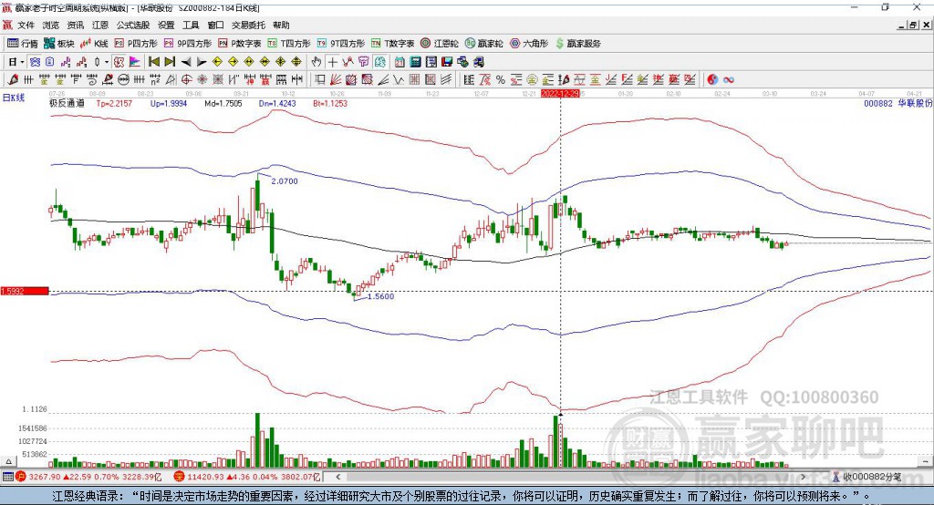This screenshot has width=934, height=505.
Task: Click the horizontal scrollbar left arrow
Action: coord(337,477)
